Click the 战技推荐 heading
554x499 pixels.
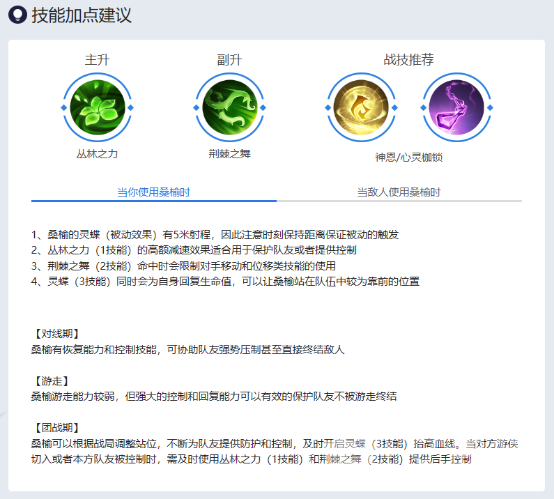[409, 60]
